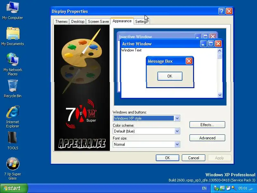257x193 pixels.
Task: Click the folder tray icon with green arrow
Action: point(228,188)
